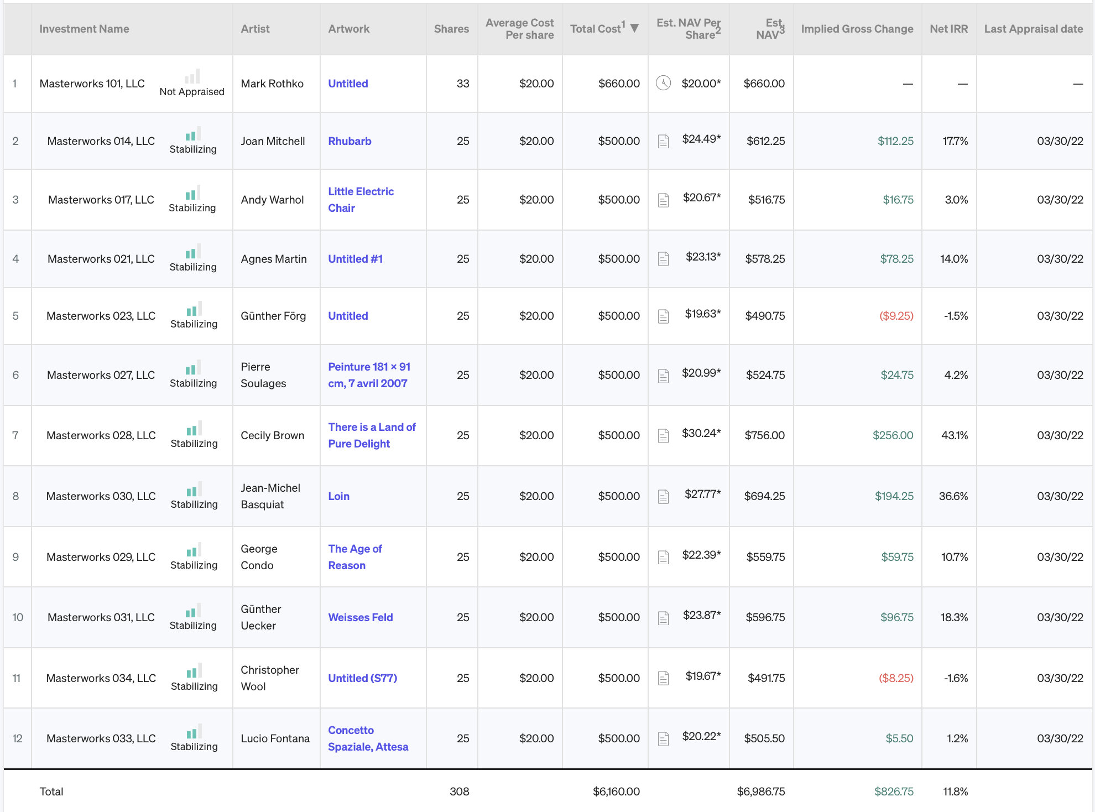The height and width of the screenshot is (812, 1095).
Task: Sort by Shares column header
Action: click(451, 29)
